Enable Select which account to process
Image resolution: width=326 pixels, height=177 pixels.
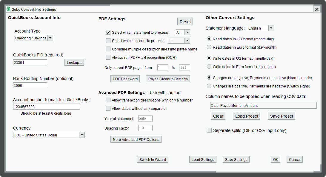(108, 41)
